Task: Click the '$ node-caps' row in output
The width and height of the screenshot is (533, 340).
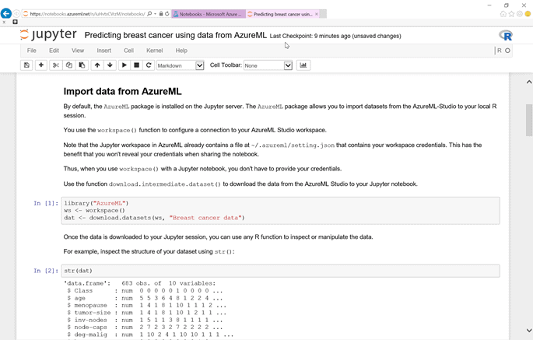Action: [145, 327]
